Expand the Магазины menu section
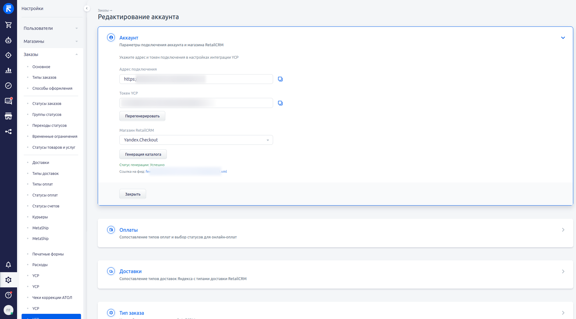 tap(51, 41)
